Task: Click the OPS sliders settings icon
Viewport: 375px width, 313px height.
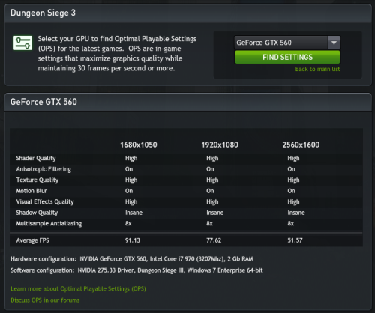Action: pyautogui.click(x=22, y=43)
